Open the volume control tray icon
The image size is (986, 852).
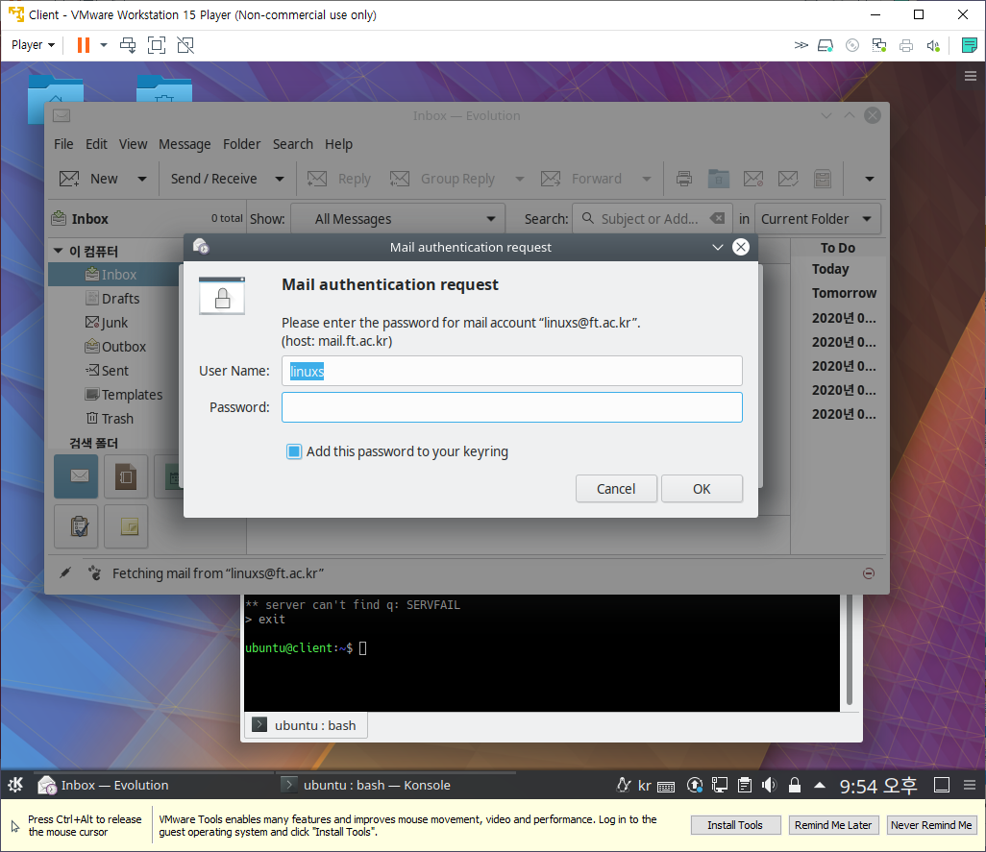click(x=769, y=785)
